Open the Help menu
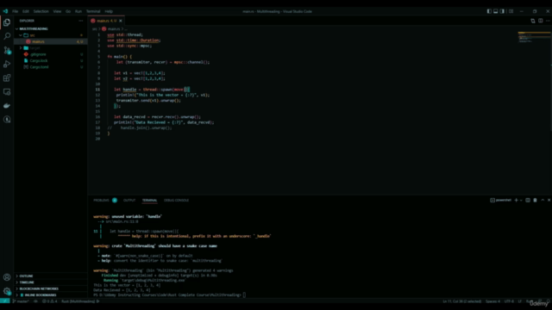Viewport: 552px width, 310px height. (109, 11)
